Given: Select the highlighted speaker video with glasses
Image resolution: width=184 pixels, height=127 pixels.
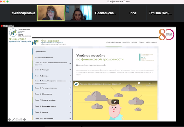Looking at the screenshot, I should [x=51, y=13].
